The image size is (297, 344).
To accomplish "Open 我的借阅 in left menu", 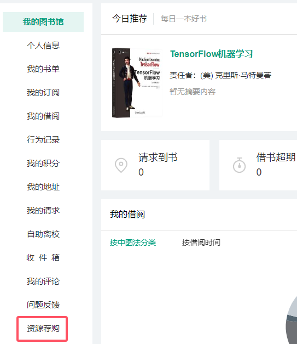I will [43, 116].
